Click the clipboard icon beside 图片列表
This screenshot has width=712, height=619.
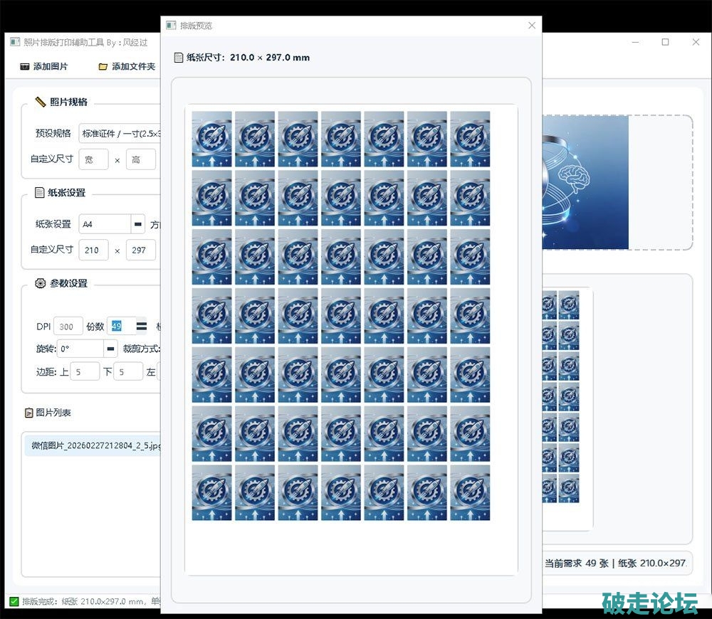pyautogui.click(x=29, y=413)
